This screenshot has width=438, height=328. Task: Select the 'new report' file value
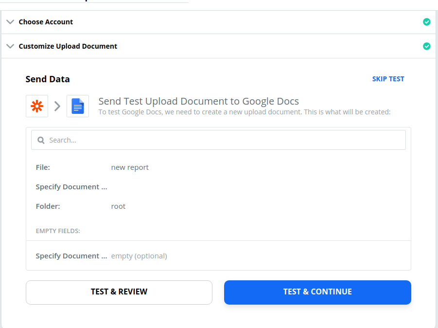tap(130, 167)
